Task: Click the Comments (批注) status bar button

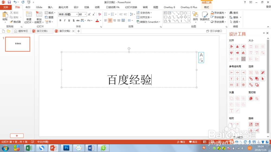Action: pyautogui.click(x=193, y=142)
